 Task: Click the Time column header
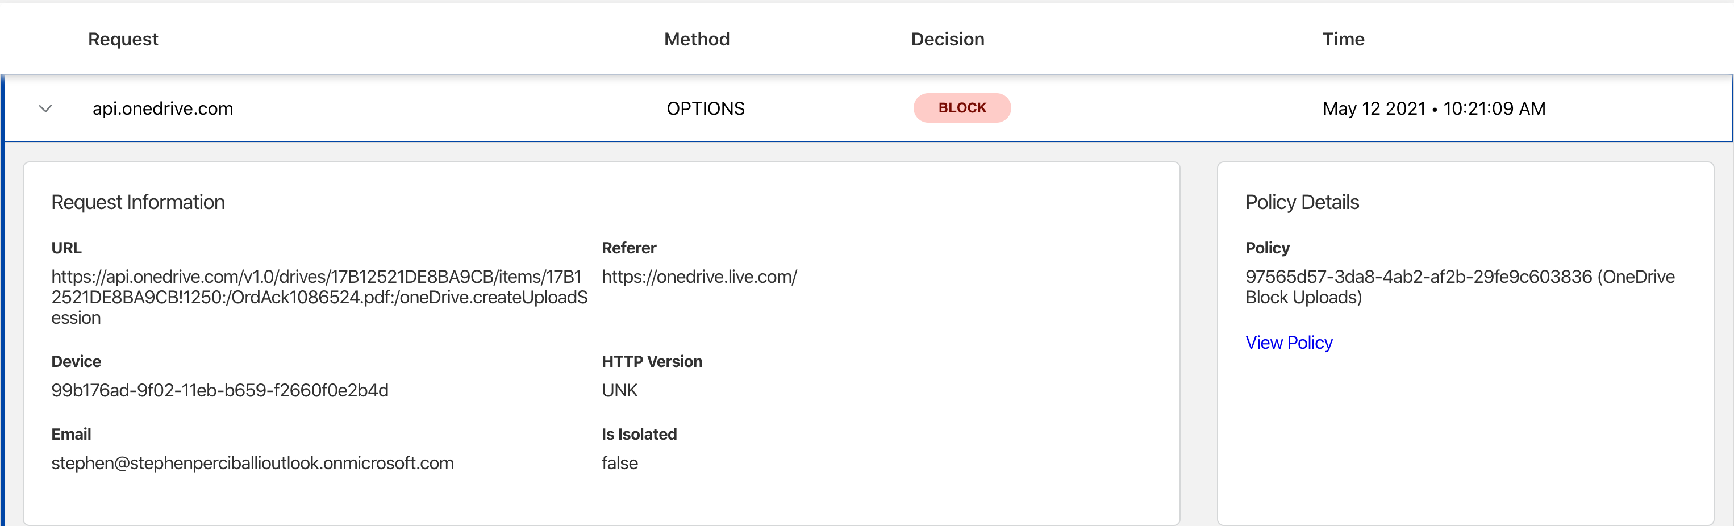pyautogui.click(x=1343, y=39)
